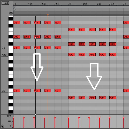The image size is (129, 129).
Task: Click the round play icon beside the velocity lane
Action: point(3,126)
